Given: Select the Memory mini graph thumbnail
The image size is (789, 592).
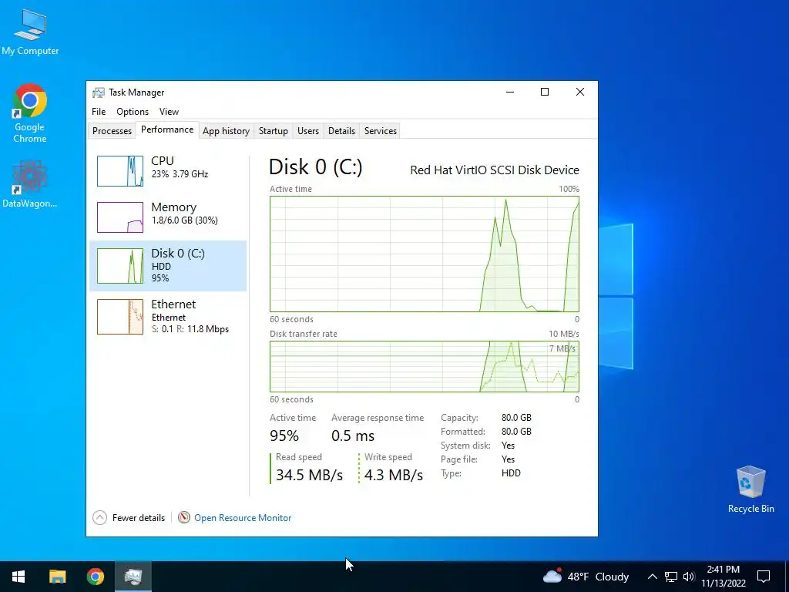Looking at the screenshot, I should click(x=119, y=217).
